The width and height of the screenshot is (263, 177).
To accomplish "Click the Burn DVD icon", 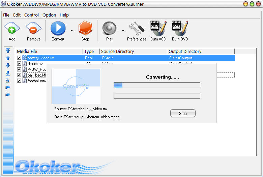I will [180, 28].
